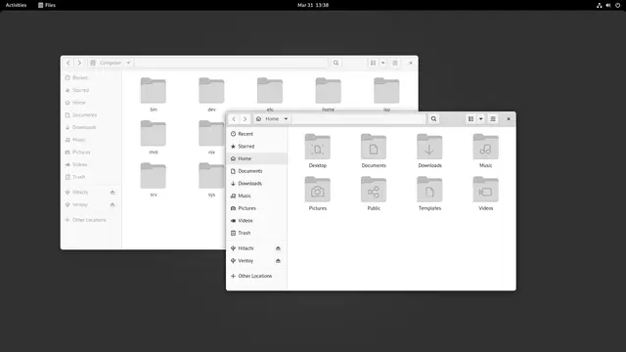Open the dev folder in Computer window

tap(211, 91)
